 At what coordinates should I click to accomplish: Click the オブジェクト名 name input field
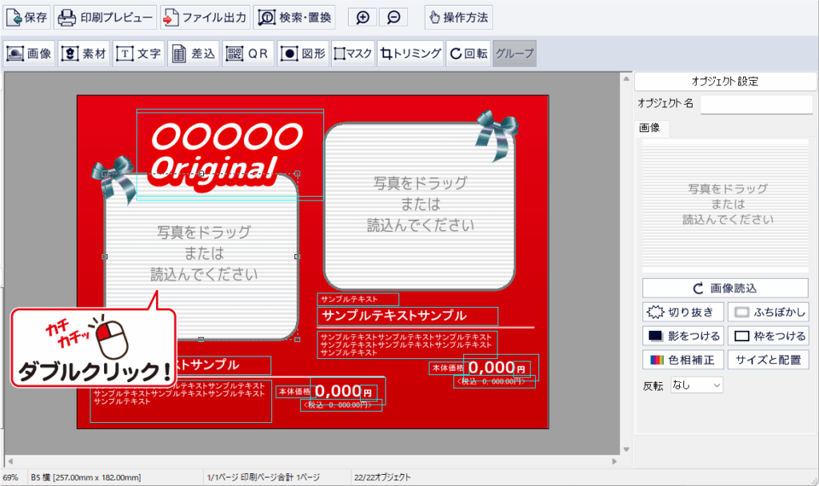point(756,104)
